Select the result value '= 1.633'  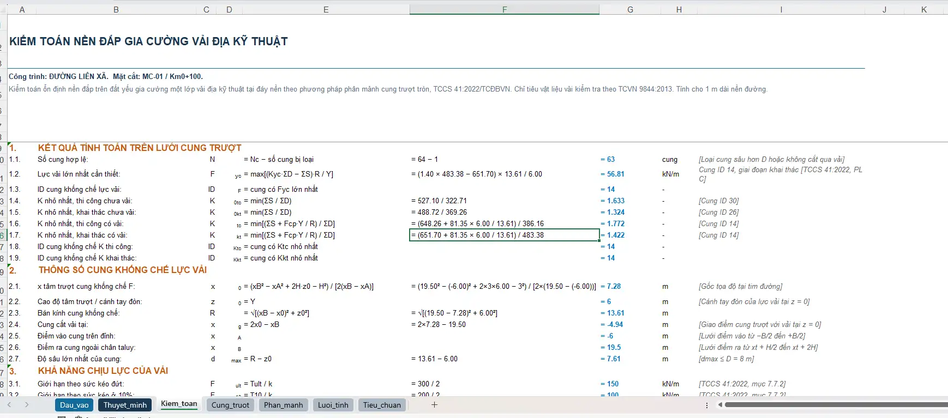tap(613, 201)
